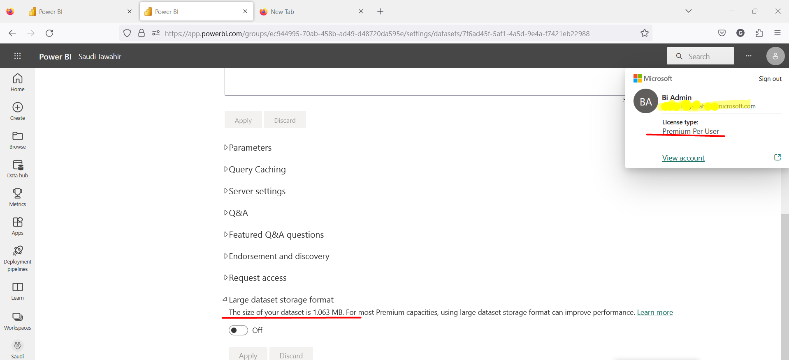Open the Saudi workspace icon
Viewport: 789px width, 360px height.
[x=17, y=349]
